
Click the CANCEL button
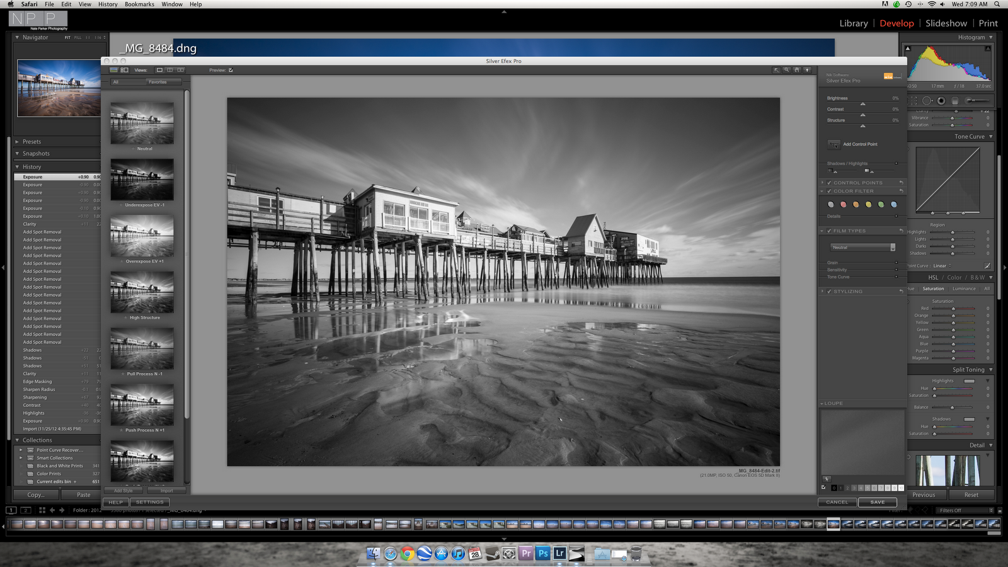tap(837, 502)
